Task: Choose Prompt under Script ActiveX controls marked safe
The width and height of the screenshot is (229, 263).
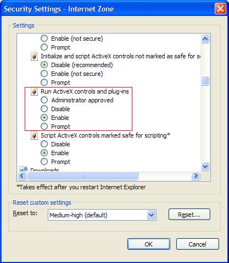Action: pyautogui.click(x=44, y=162)
